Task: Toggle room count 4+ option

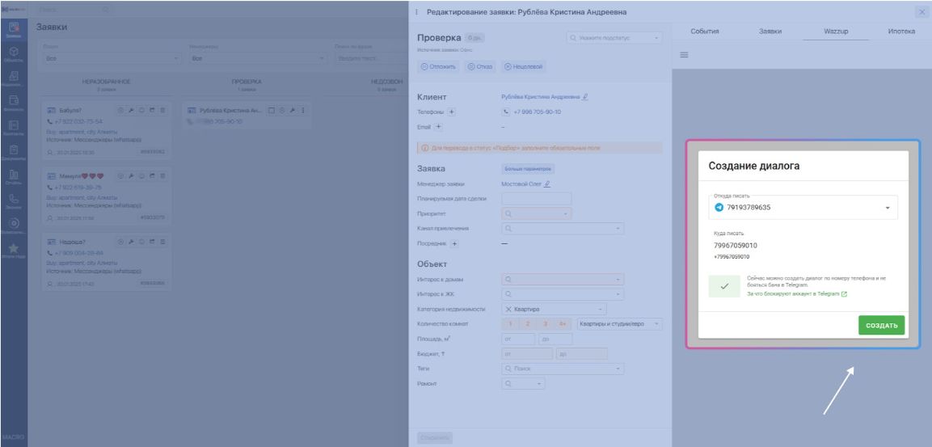Action: coord(563,324)
